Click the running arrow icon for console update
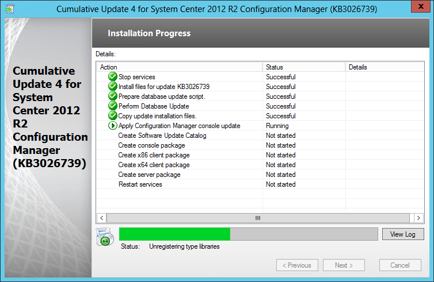434x282 pixels. (x=113, y=125)
